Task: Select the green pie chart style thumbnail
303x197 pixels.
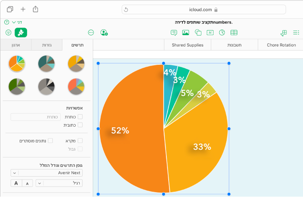Action: point(17,86)
